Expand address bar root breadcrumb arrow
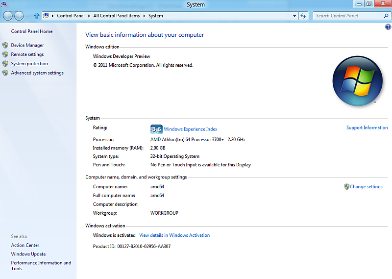The height and width of the screenshot is (279, 392). 53,16
